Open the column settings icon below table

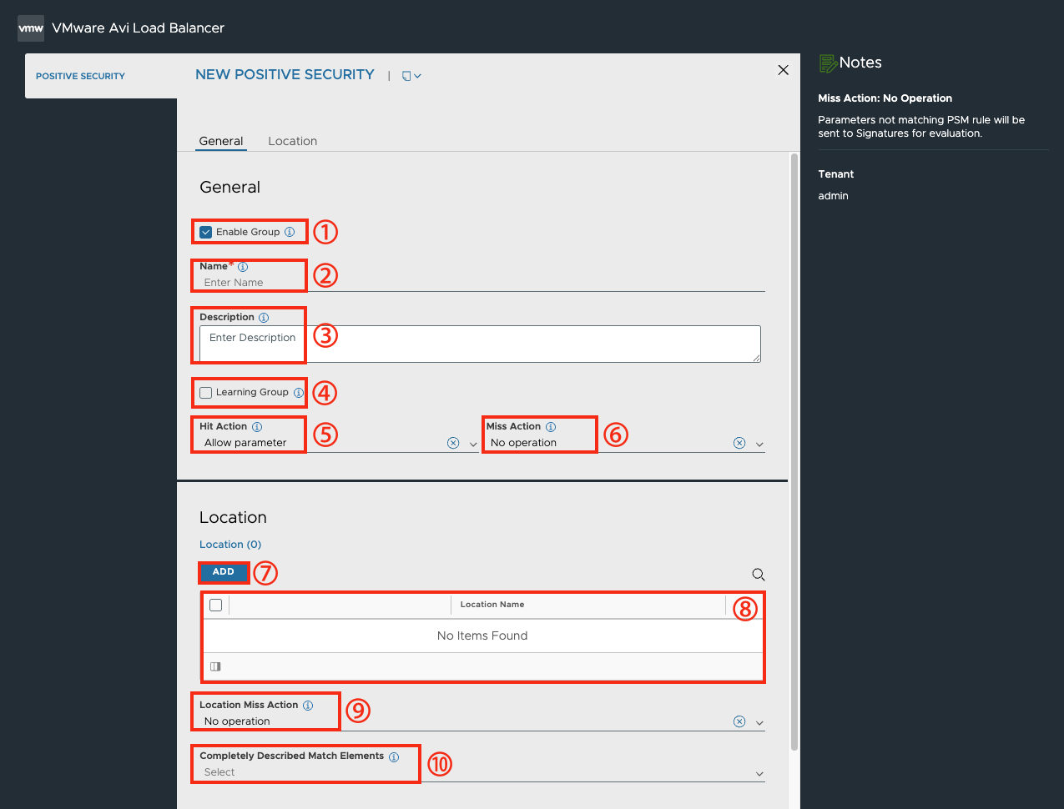(x=216, y=666)
